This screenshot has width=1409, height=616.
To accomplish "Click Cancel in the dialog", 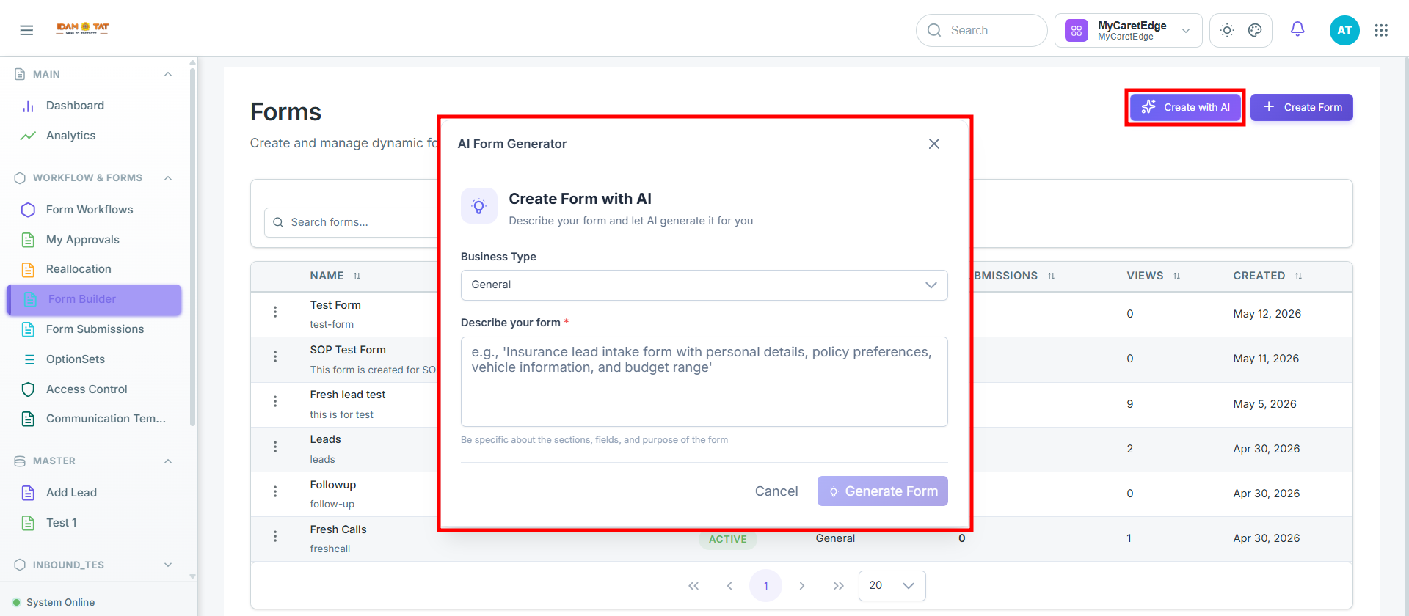I will [776, 491].
